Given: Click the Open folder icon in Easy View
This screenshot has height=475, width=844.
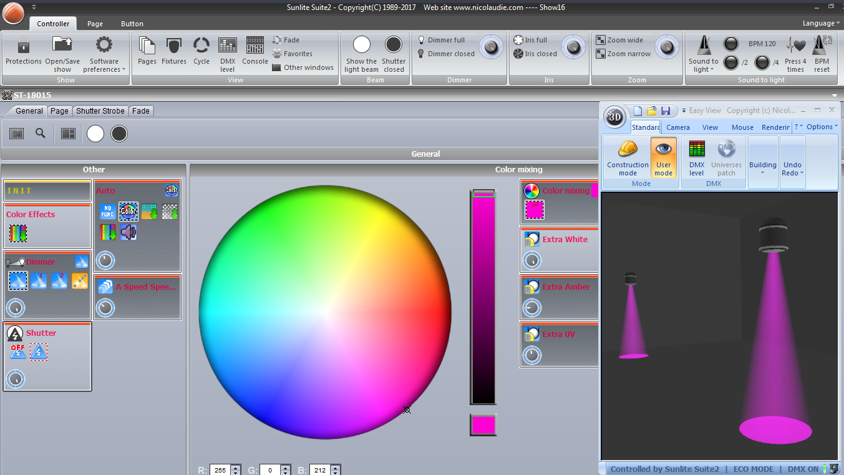Looking at the screenshot, I should pos(652,110).
